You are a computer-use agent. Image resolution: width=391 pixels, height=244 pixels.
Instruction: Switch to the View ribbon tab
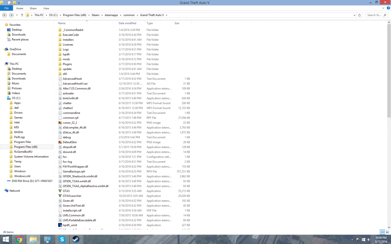pos(46,8)
